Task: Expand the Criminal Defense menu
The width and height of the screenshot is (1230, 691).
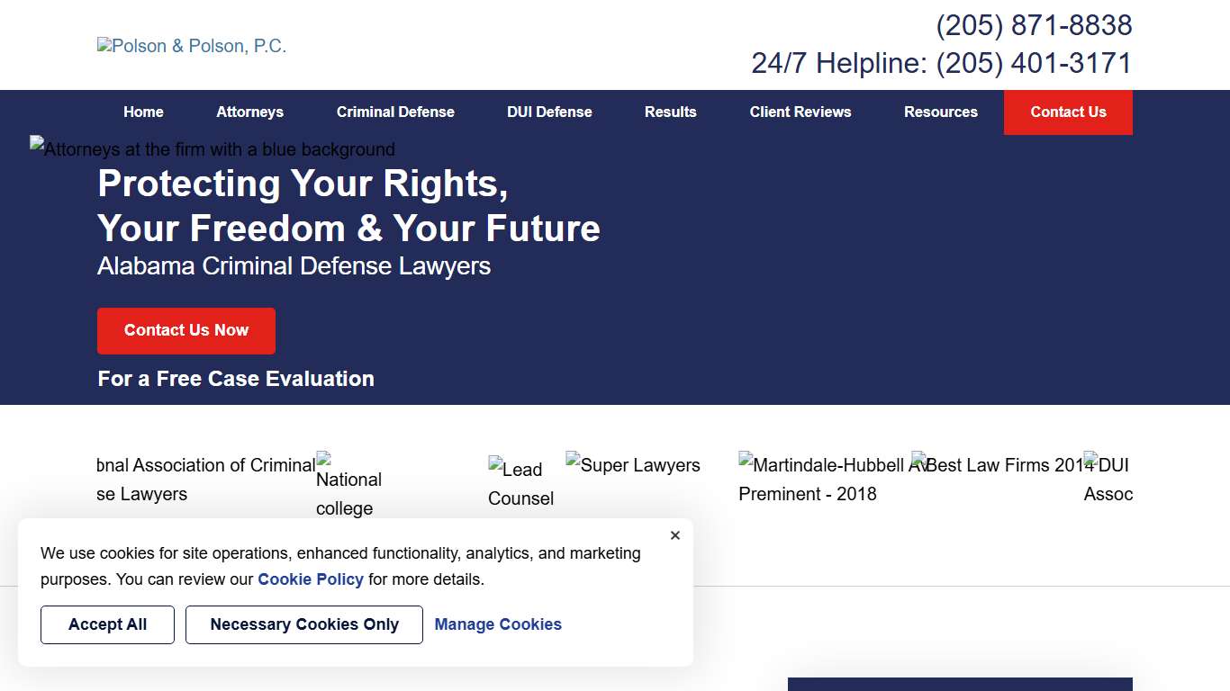Action: (395, 112)
